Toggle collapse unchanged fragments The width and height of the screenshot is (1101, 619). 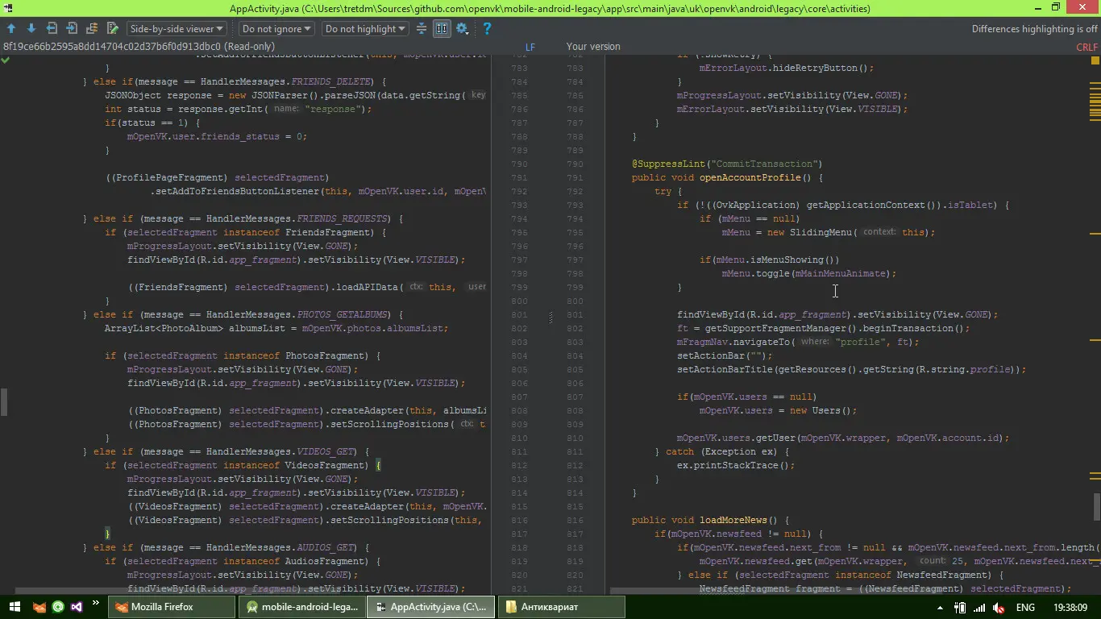click(x=421, y=28)
